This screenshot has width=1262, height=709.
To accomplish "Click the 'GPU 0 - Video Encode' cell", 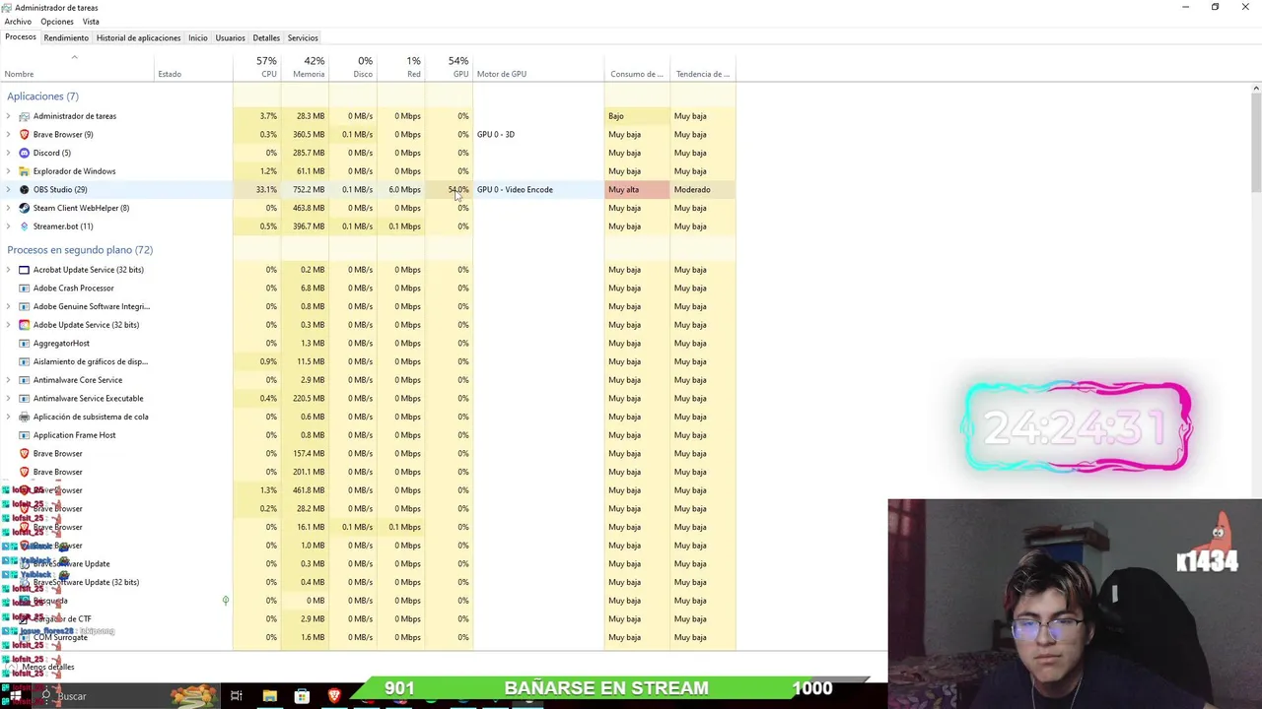I will (538, 189).
